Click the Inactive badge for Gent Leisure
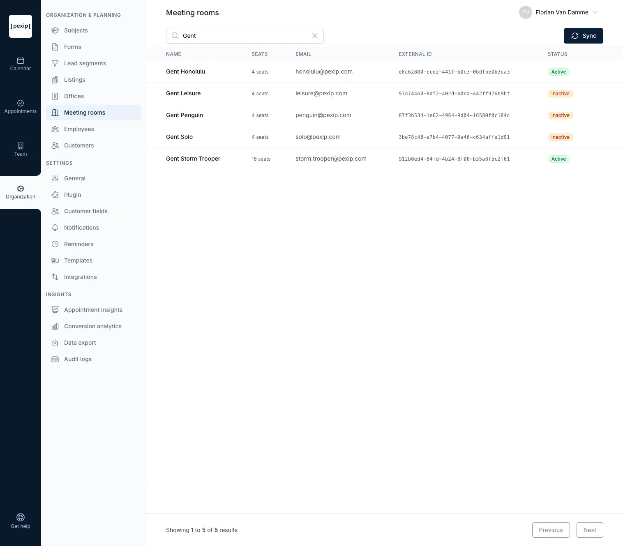The width and height of the screenshot is (623, 546). point(560,94)
